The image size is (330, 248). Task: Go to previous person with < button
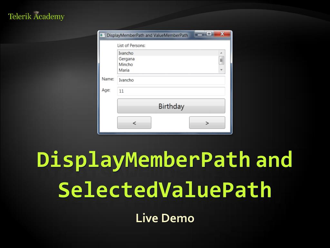(x=134, y=122)
